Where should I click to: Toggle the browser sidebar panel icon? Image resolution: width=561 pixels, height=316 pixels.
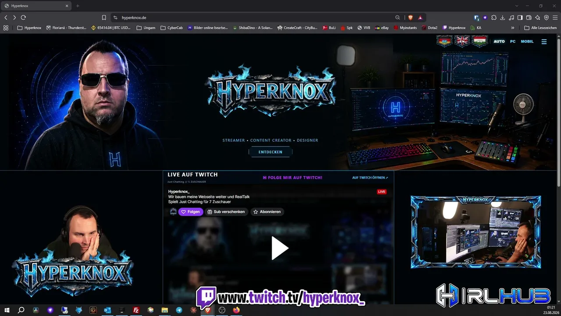tap(520, 18)
